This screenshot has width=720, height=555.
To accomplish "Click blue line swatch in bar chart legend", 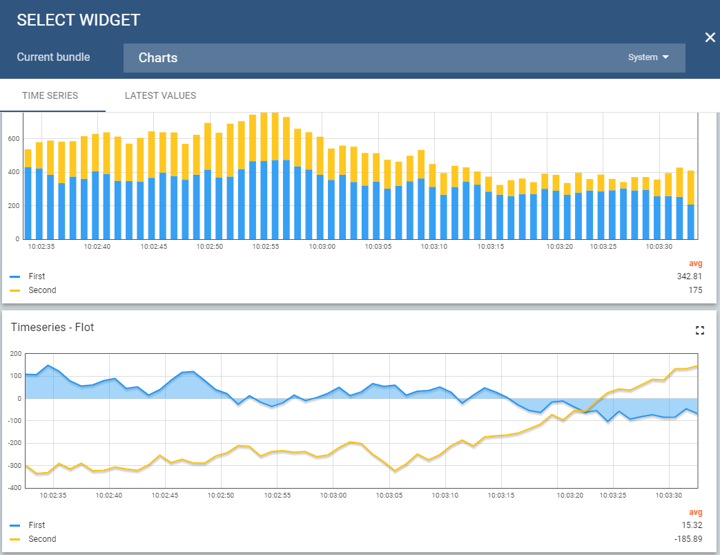I will 15,276.
